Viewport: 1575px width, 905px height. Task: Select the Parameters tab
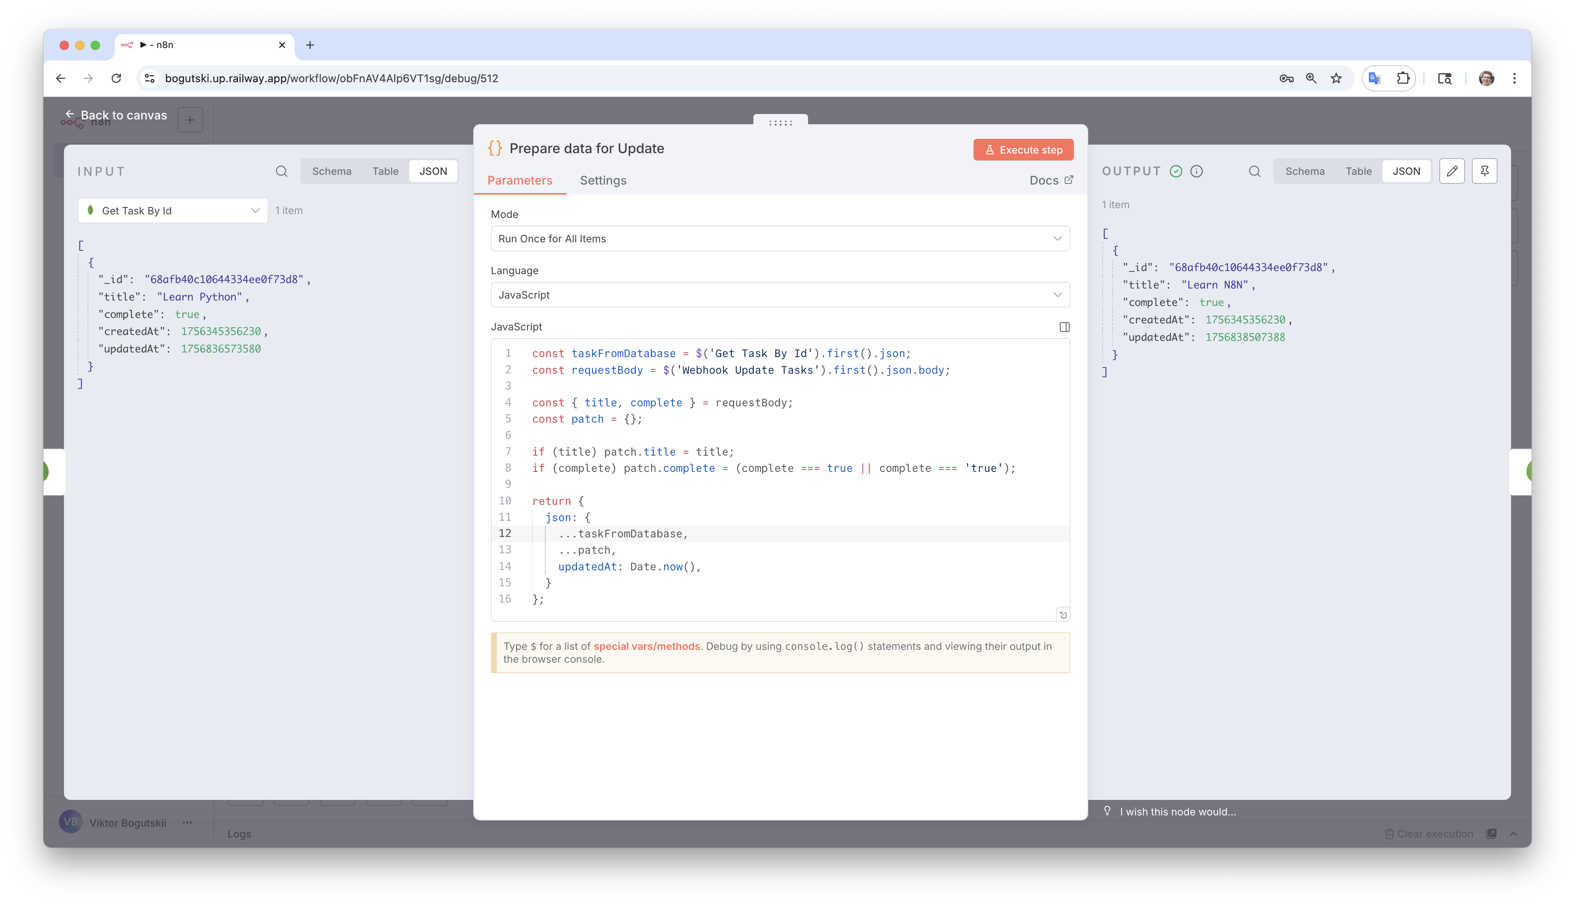pos(519,180)
